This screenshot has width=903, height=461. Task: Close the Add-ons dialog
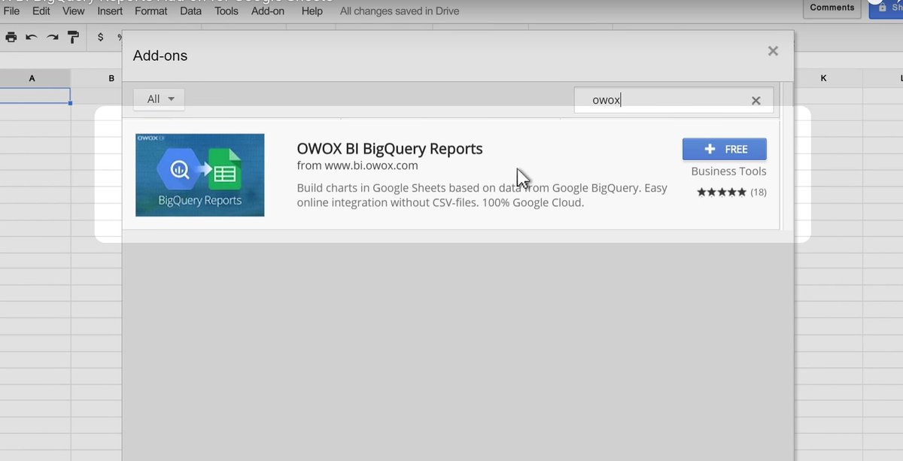coord(773,51)
